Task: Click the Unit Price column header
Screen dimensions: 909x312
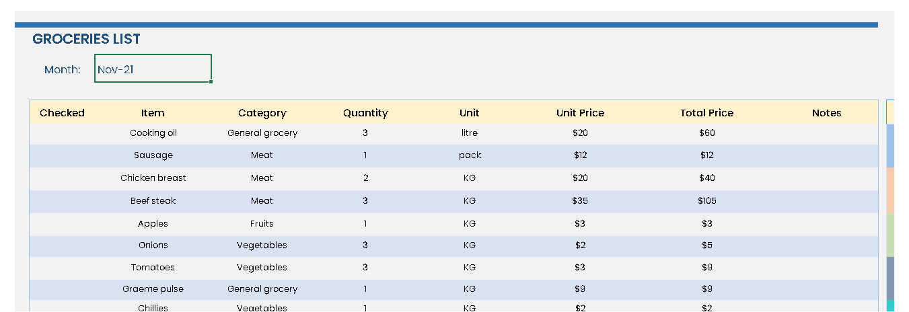Action: [580, 113]
